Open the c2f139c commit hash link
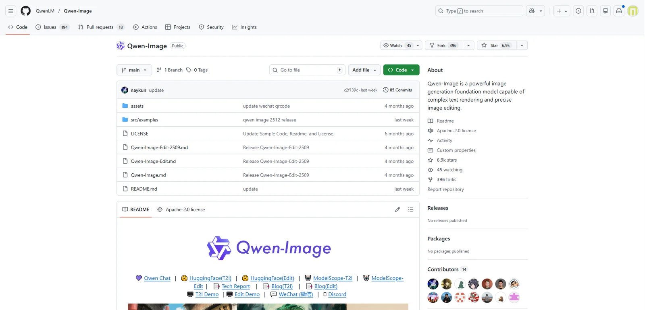 351,90
